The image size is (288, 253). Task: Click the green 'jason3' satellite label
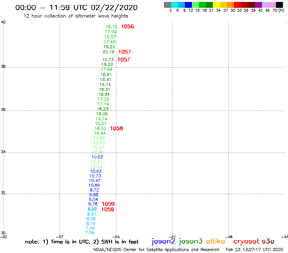coord(191,241)
